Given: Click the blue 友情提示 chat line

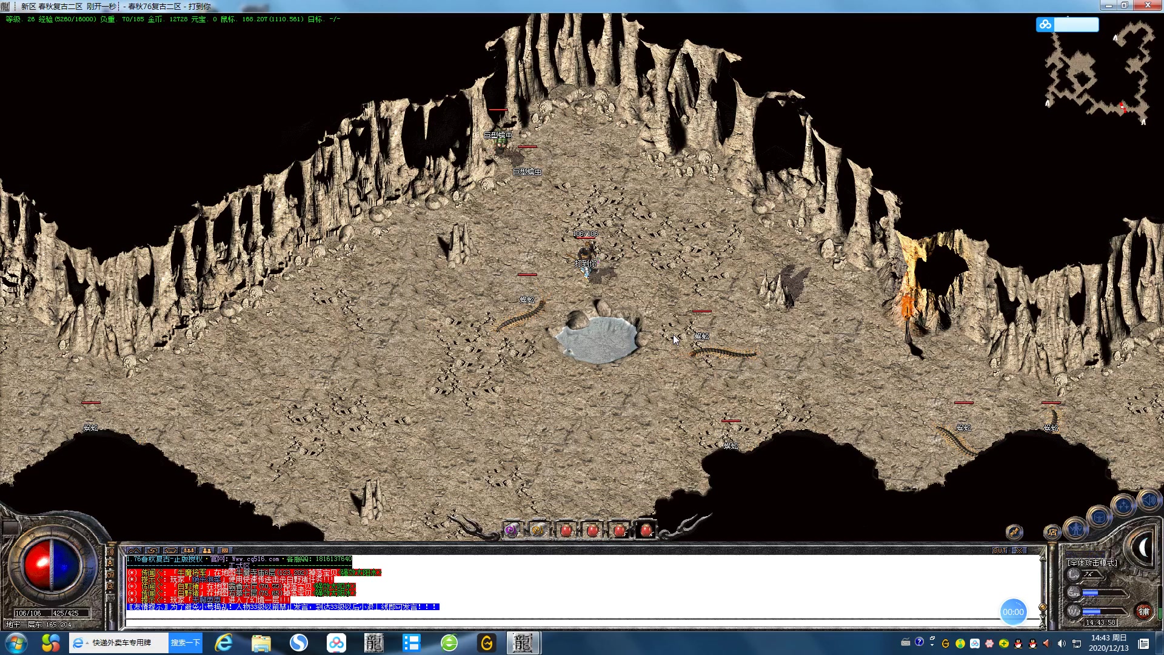Looking at the screenshot, I should tap(283, 606).
